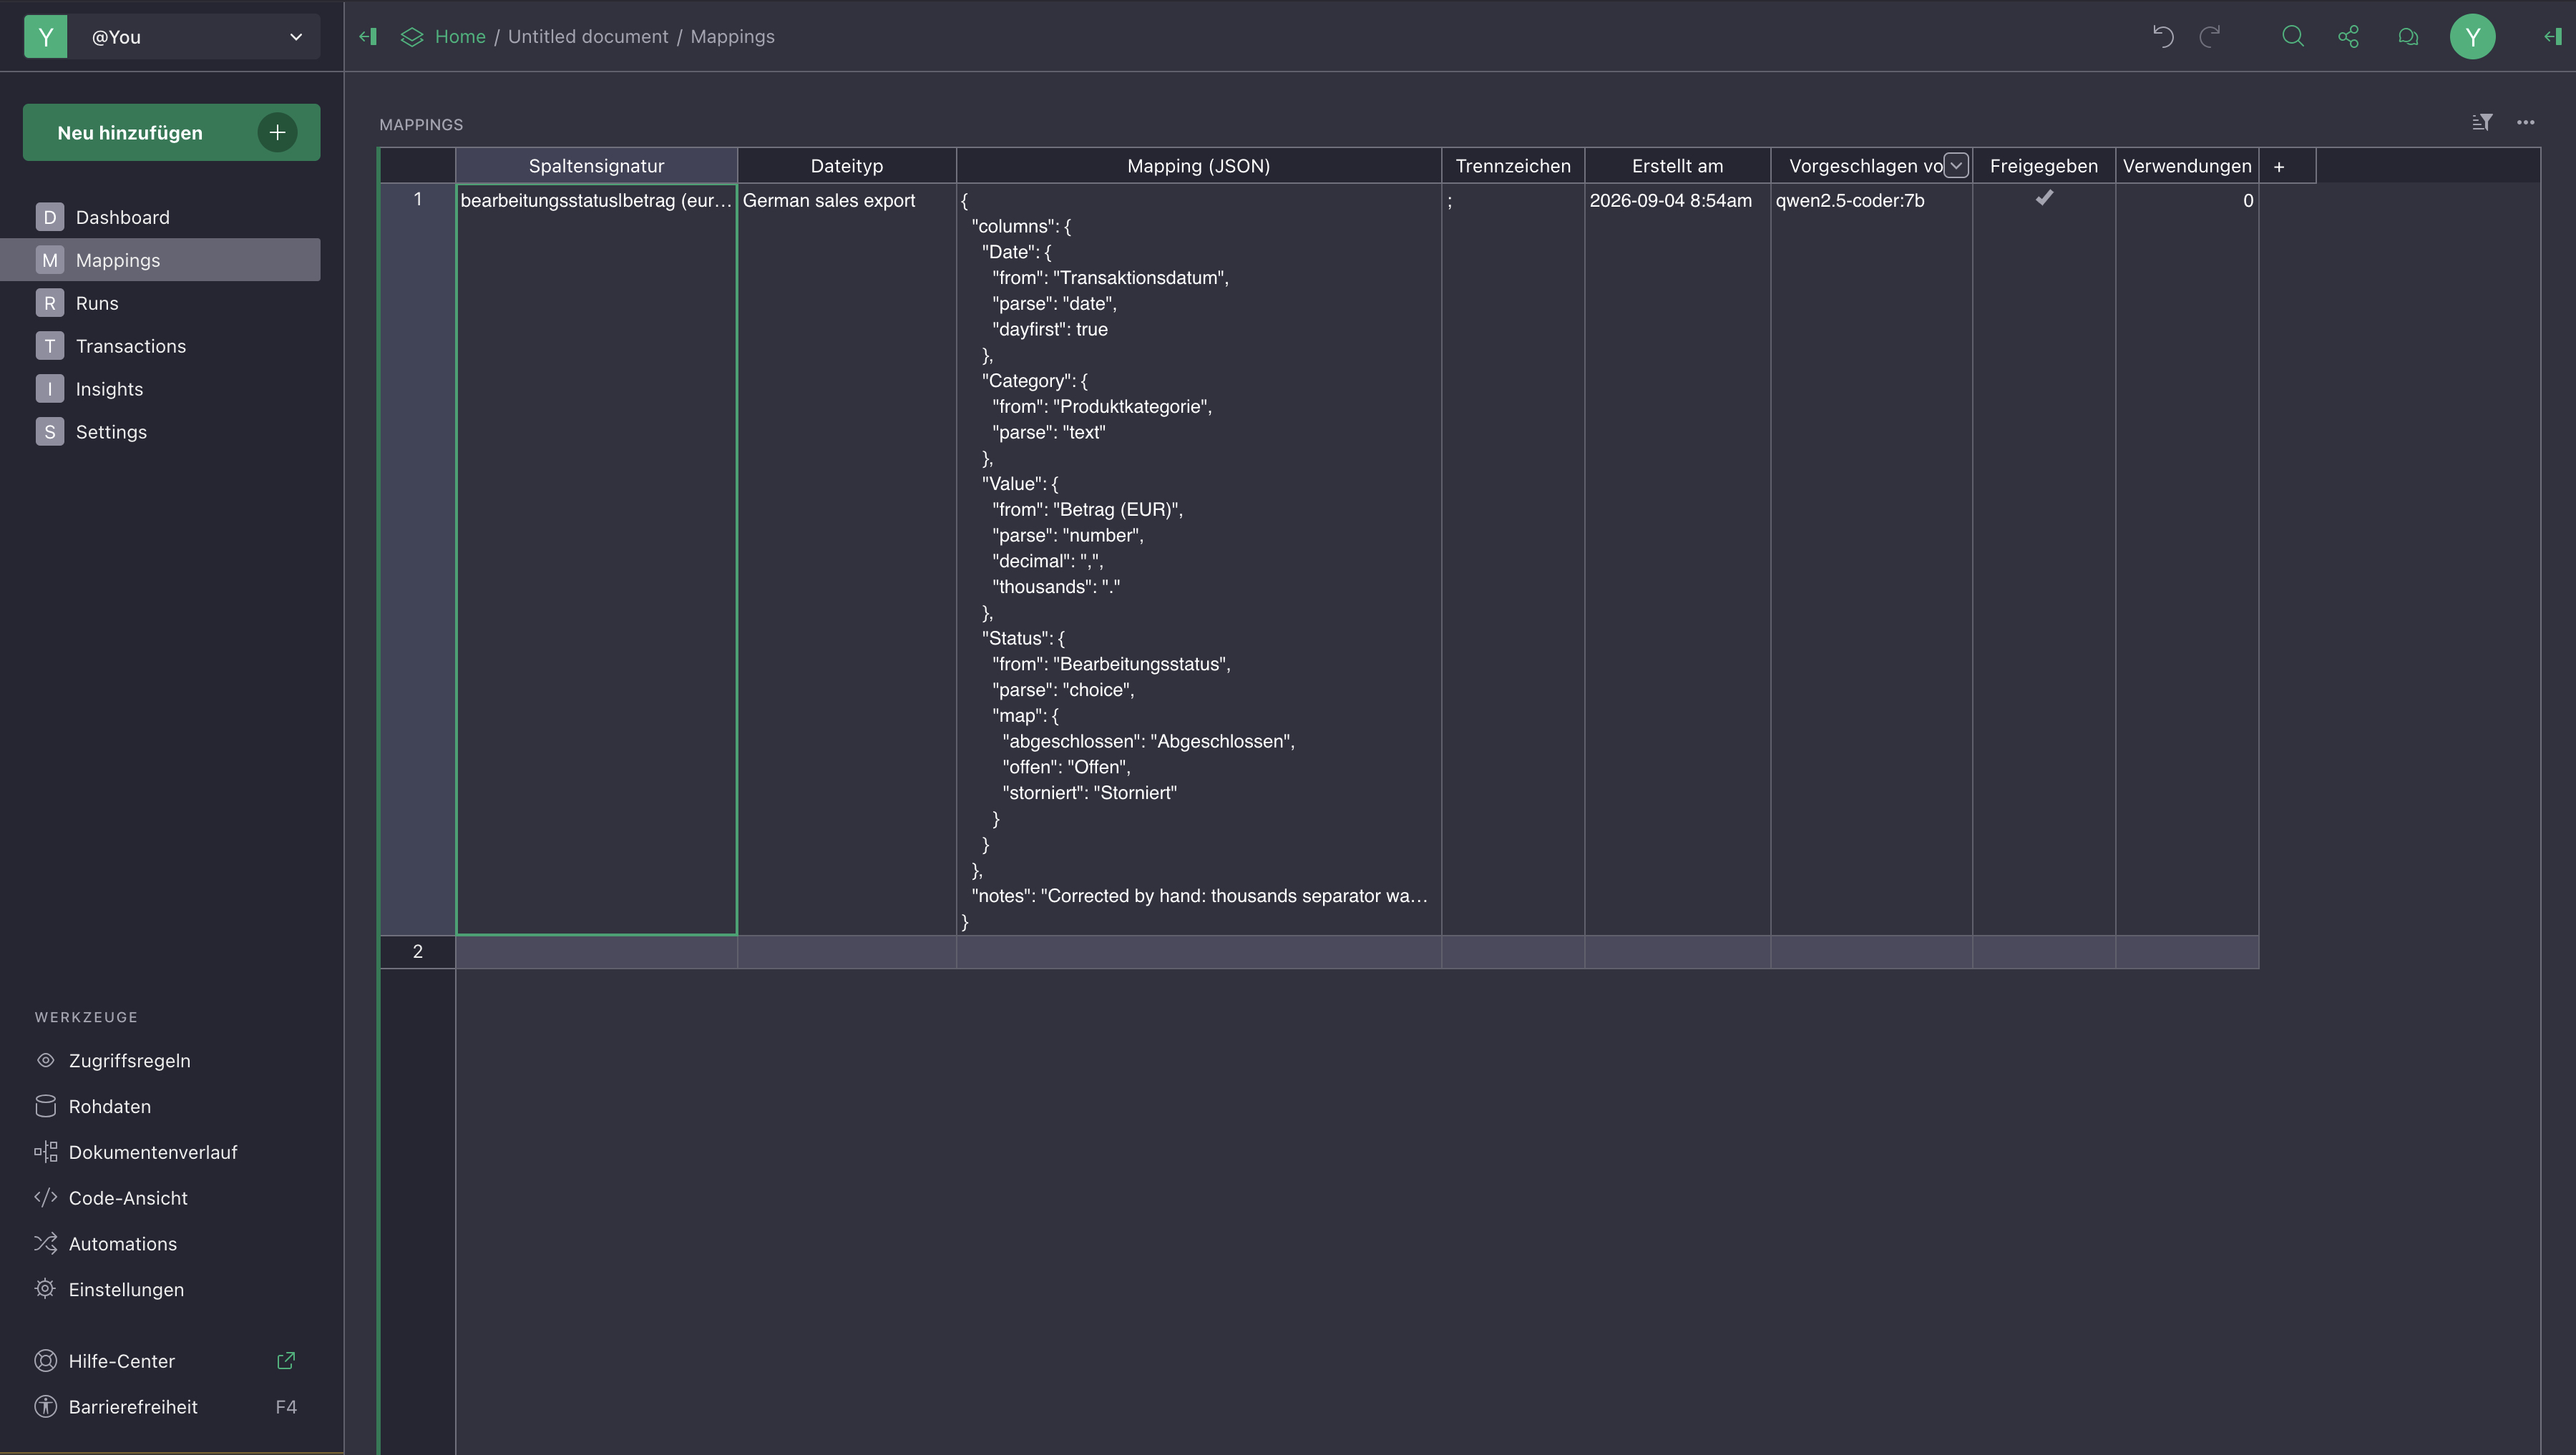Image resolution: width=2576 pixels, height=1455 pixels.
Task: Undo the last change
Action: point(2163,37)
